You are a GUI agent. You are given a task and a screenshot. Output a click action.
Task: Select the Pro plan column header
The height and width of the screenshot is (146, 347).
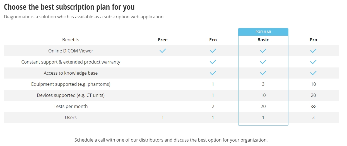(313, 40)
